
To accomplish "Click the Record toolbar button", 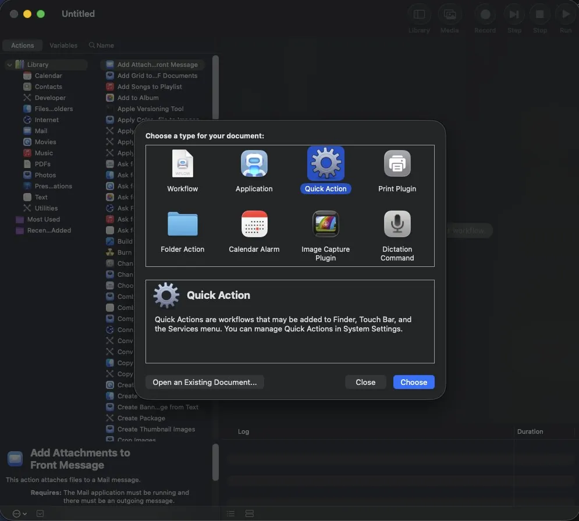I will click(485, 15).
